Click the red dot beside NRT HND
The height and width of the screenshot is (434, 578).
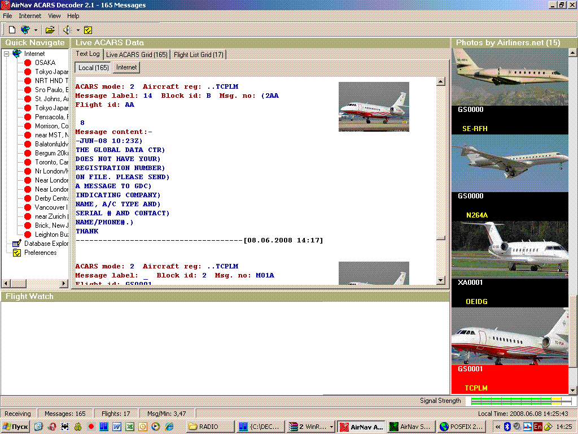click(x=28, y=81)
